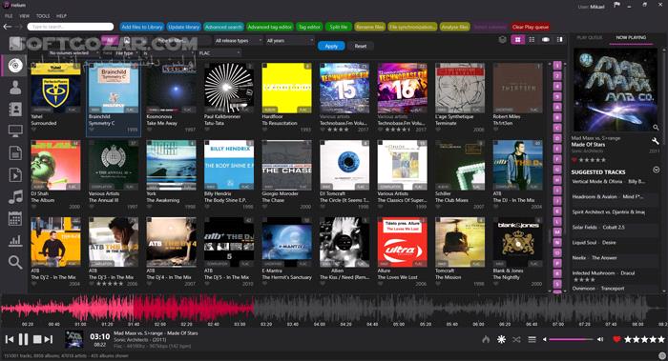668x361 pixels.
Task: Go back with the left arrow
Action: pos(8,27)
